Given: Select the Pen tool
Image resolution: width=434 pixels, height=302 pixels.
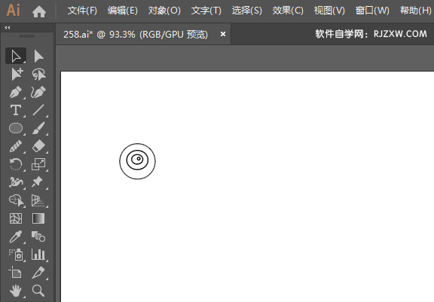Looking at the screenshot, I should (16, 93).
